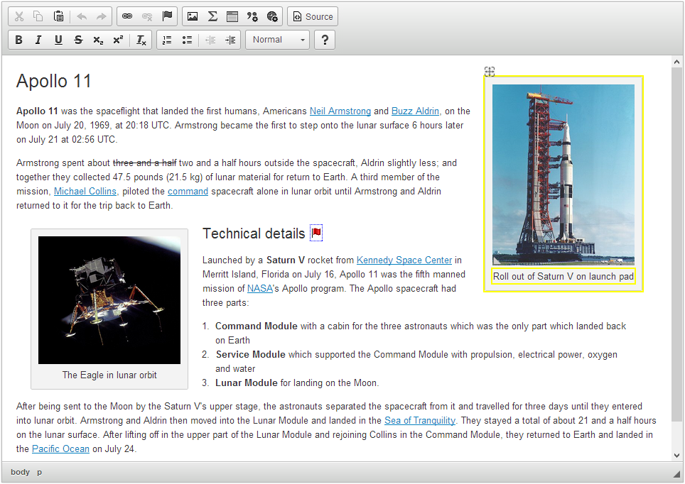Insert a bulleted list

187,40
